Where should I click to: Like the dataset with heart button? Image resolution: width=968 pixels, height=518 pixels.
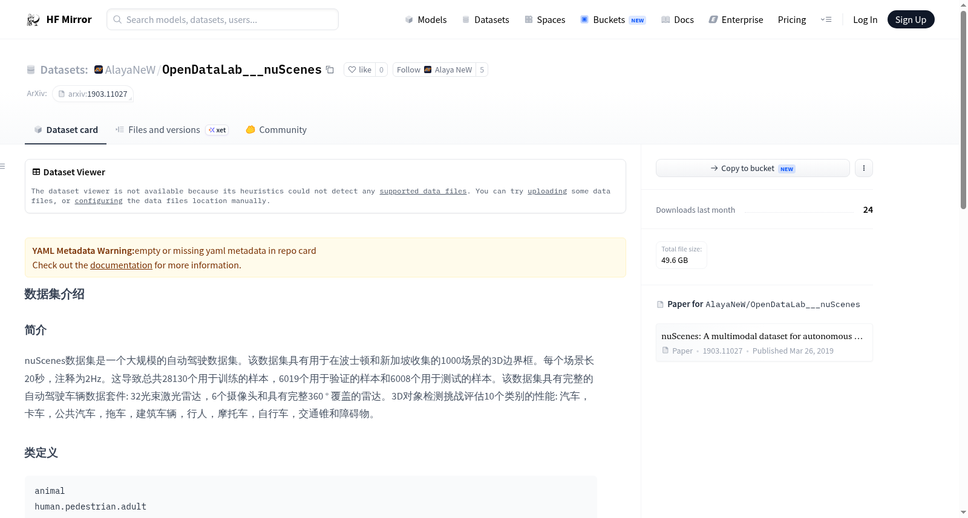360,70
